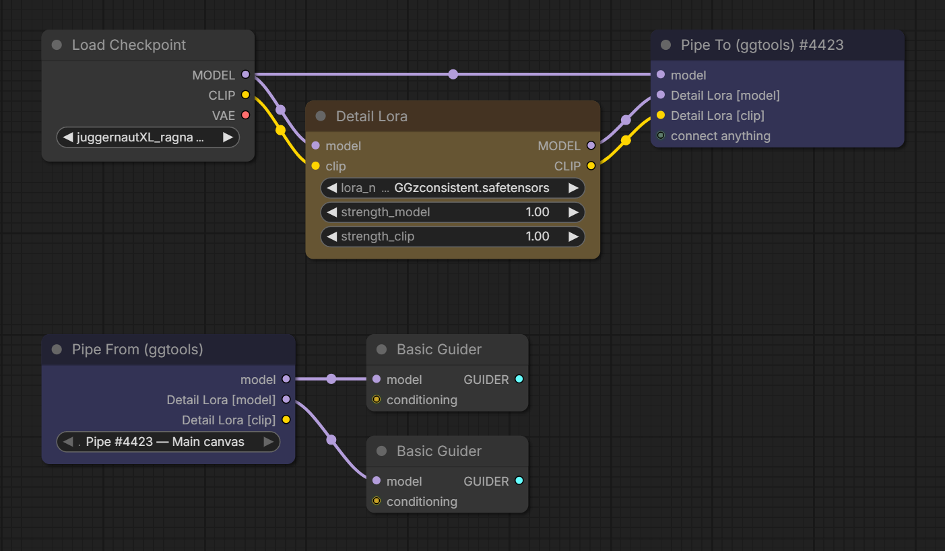
Task: Click GUIDER output socket on upper Basic Guider
Action: tap(519, 379)
